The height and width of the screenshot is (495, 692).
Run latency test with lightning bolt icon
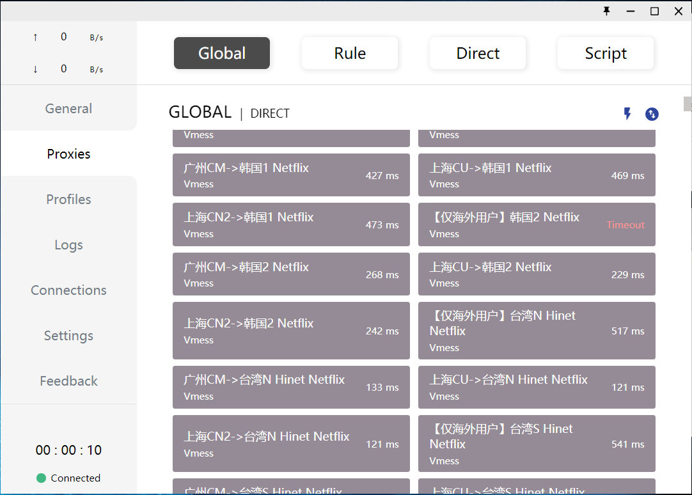point(627,114)
